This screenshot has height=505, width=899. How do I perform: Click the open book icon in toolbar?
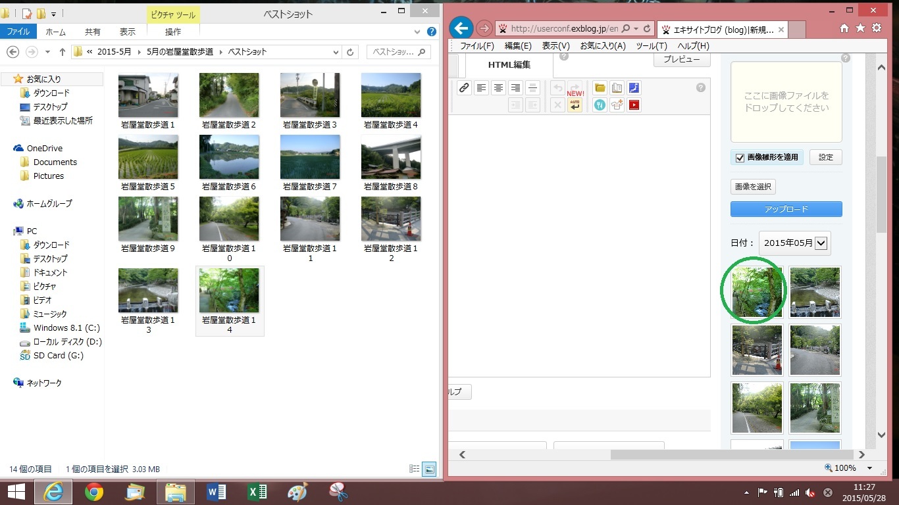tap(617, 88)
